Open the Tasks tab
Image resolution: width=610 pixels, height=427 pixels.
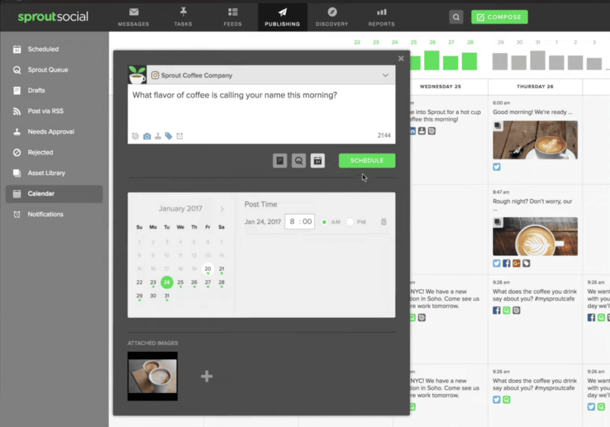pos(183,17)
